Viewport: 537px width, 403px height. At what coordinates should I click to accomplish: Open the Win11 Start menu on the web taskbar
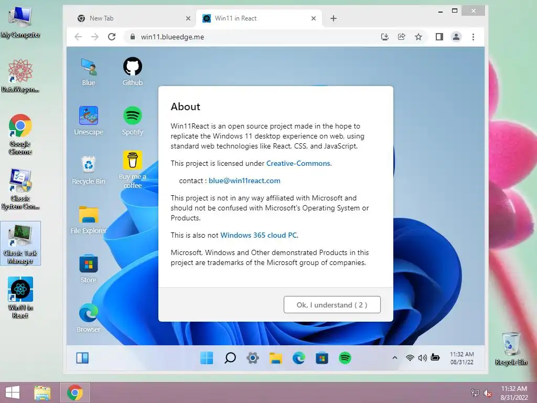[x=207, y=358]
